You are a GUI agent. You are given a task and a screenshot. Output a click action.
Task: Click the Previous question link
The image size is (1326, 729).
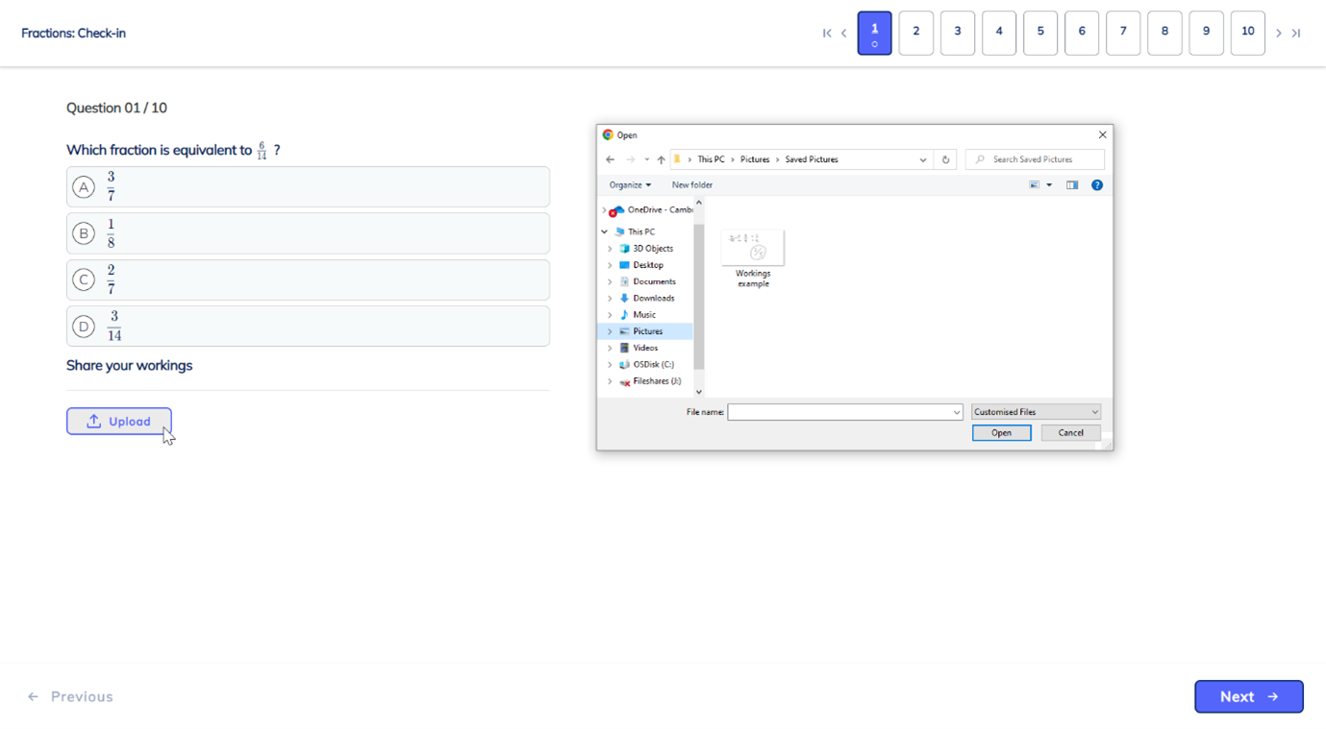tap(70, 696)
